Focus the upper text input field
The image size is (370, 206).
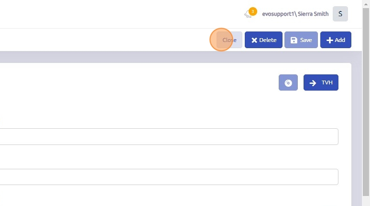coord(167,136)
